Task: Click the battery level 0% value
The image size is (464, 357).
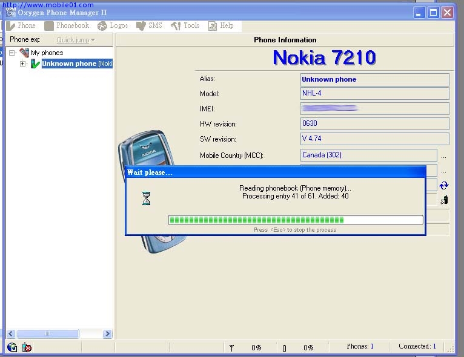Action: (308, 348)
